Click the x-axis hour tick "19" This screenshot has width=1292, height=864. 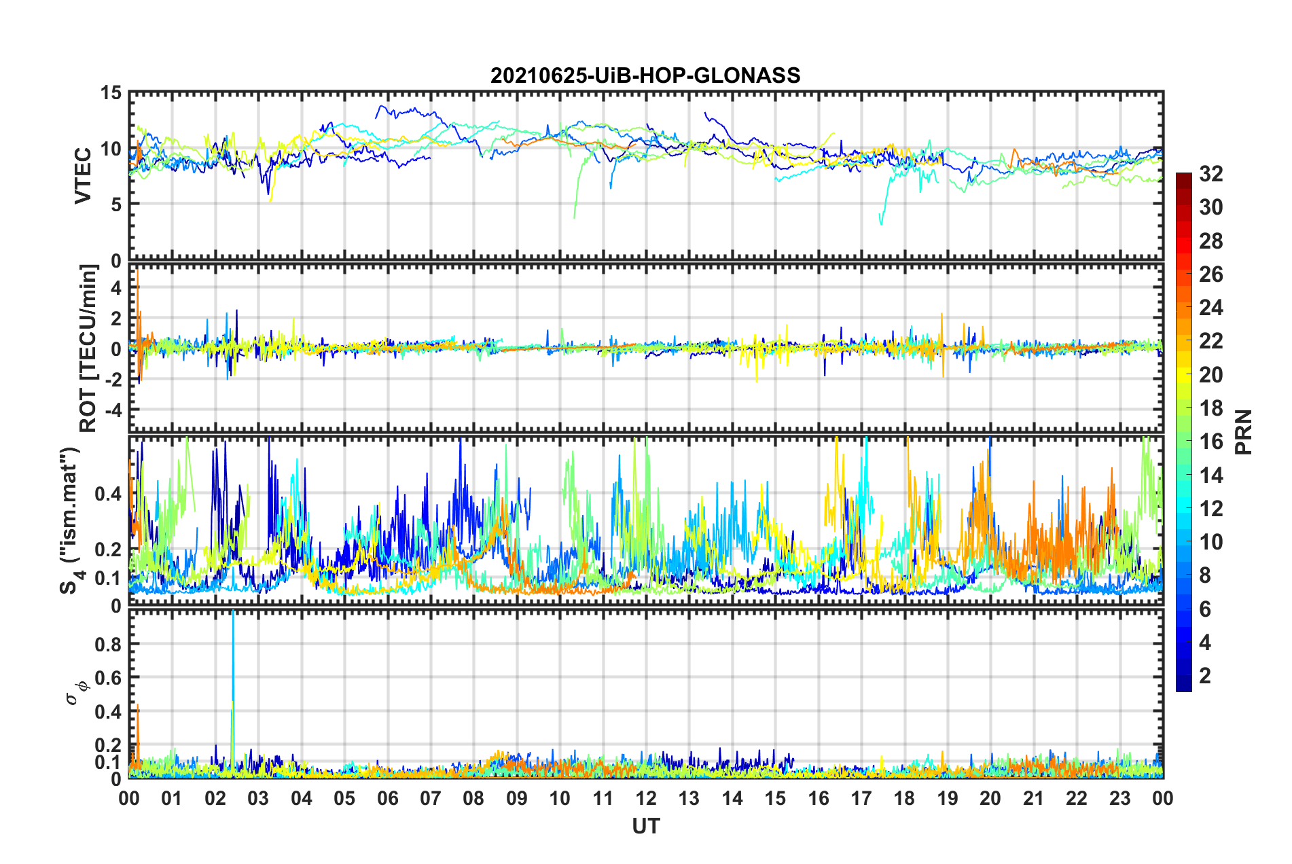pos(948,798)
